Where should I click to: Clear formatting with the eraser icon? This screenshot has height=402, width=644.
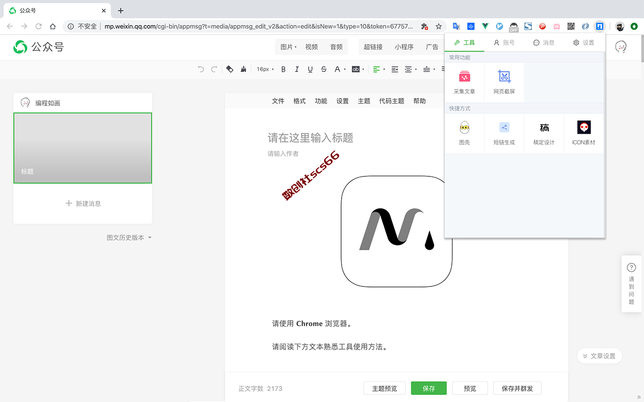tap(230, 69)
